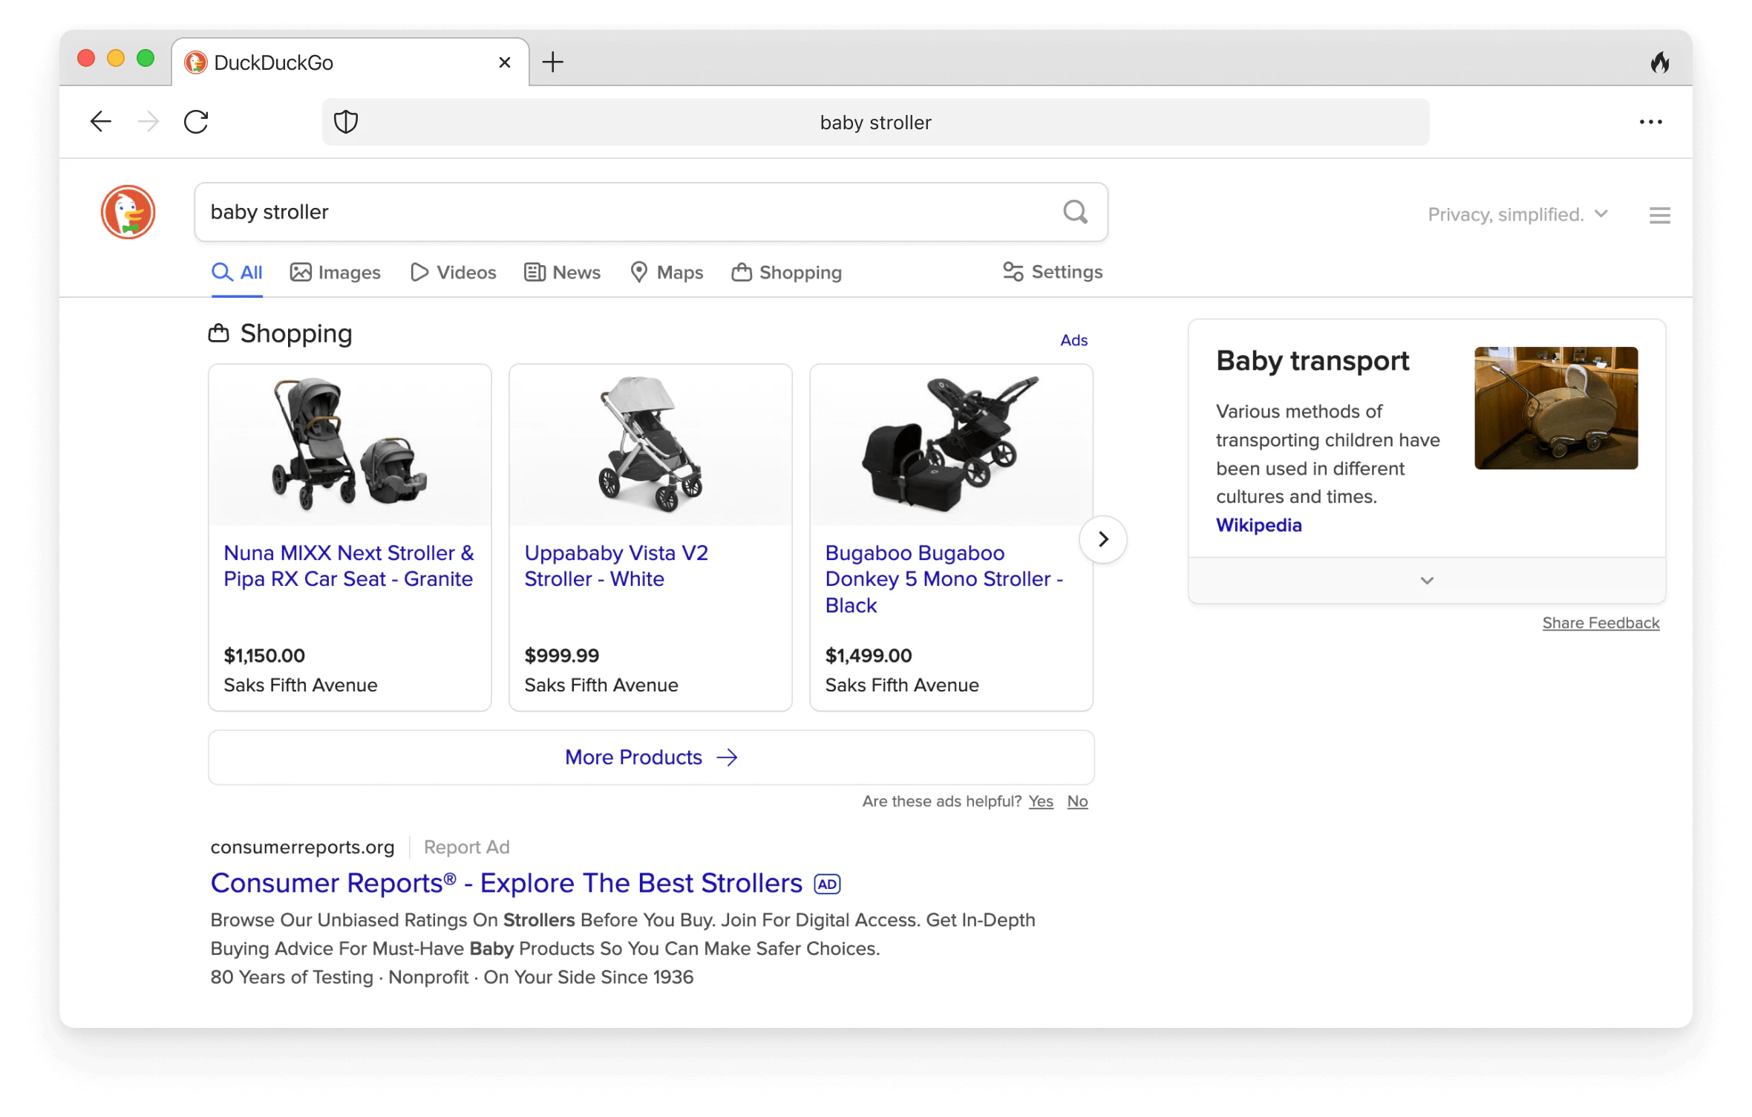Viewport: 1752px width, 1117px height.
Task: Open the hamburger menu beside Privacy, simplified
Action: coord(1659,215)
